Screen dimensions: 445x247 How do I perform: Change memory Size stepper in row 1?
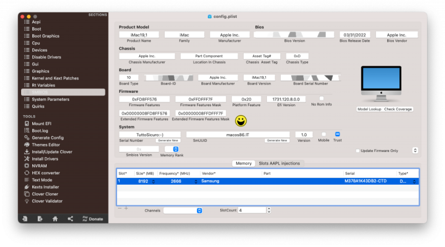point(154,181)
